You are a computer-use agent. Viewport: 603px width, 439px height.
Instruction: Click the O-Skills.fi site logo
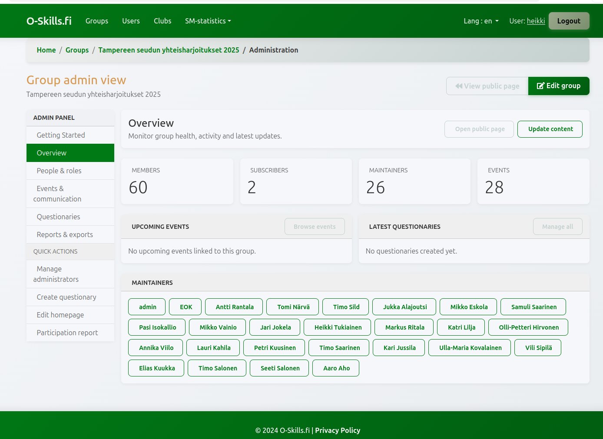coord(49,21)
